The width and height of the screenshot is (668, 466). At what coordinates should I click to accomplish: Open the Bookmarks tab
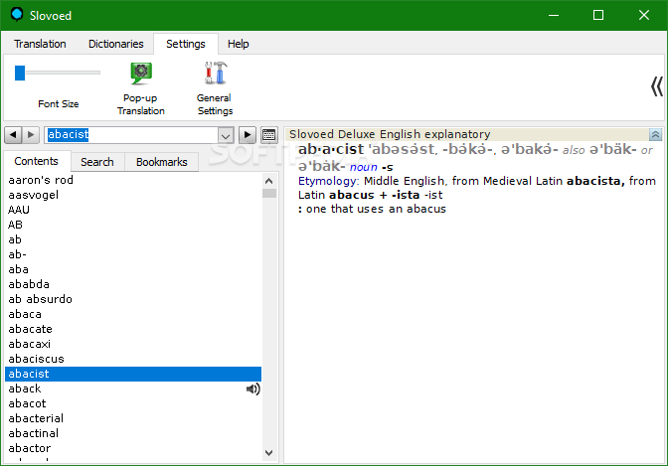(x=161, y=162)
